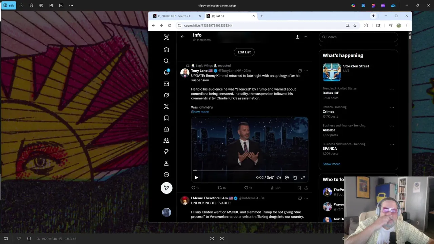Open Chrome three-dot menu
The width and height of the screenshot is (434, 244).
pyautogui.click(x=407, y=25)
